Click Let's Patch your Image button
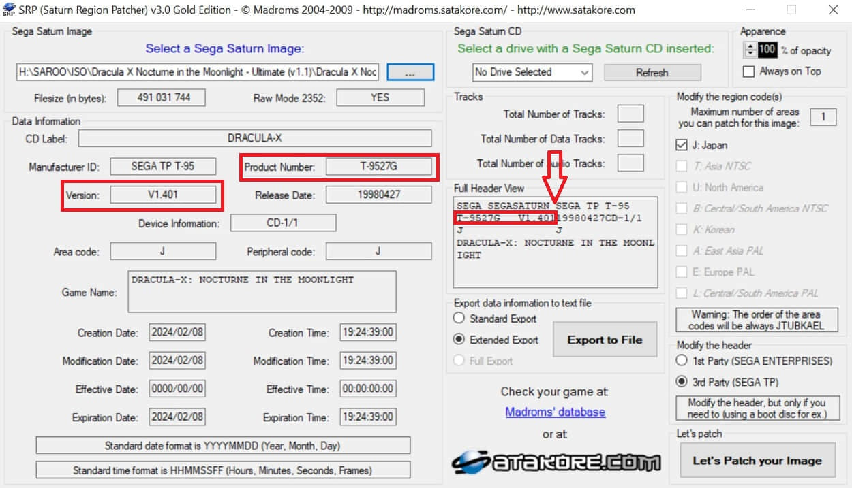 click(x=757, y=461)
